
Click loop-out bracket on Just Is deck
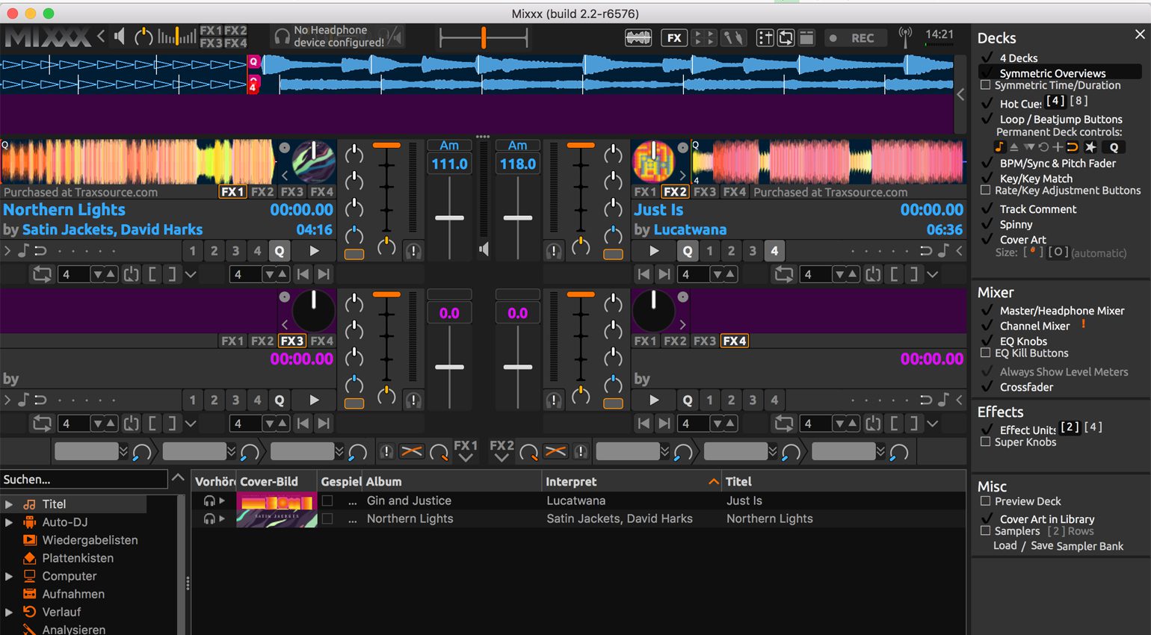(913, 274)
